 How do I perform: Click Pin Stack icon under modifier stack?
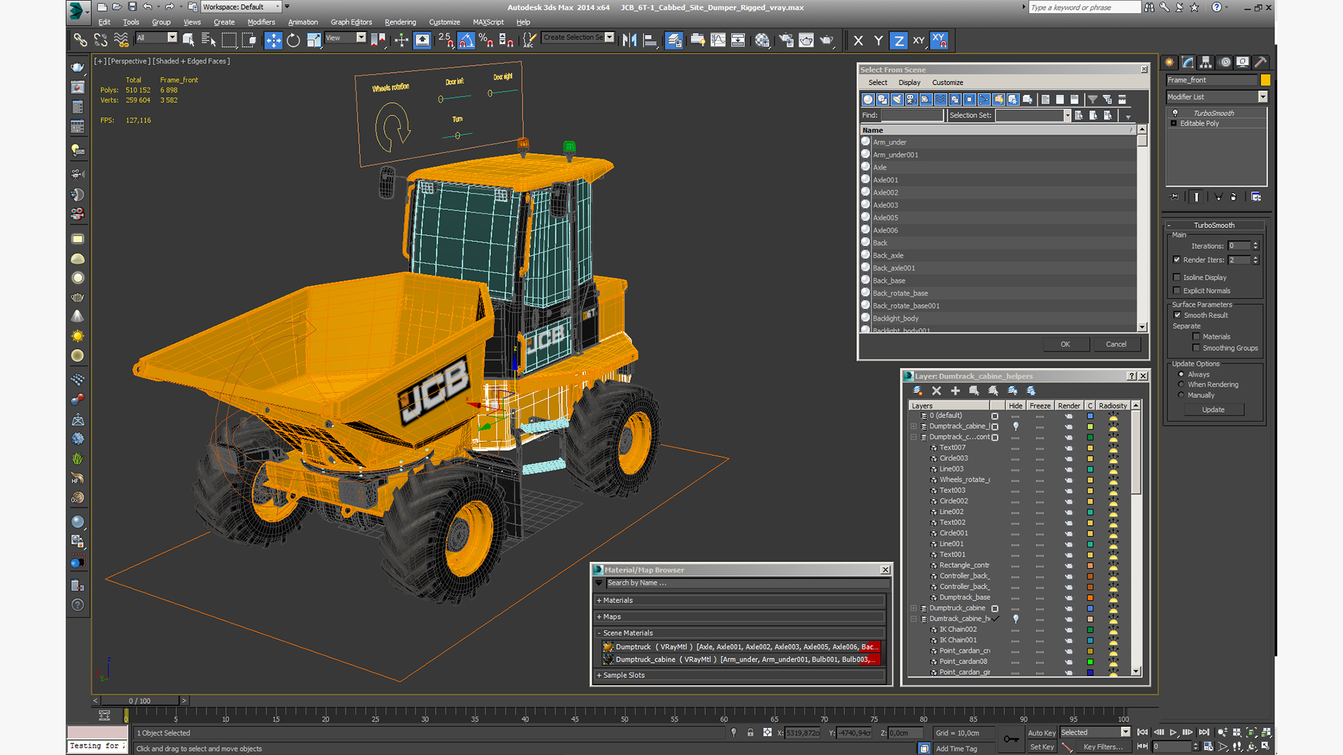[x=1174, y=197]
